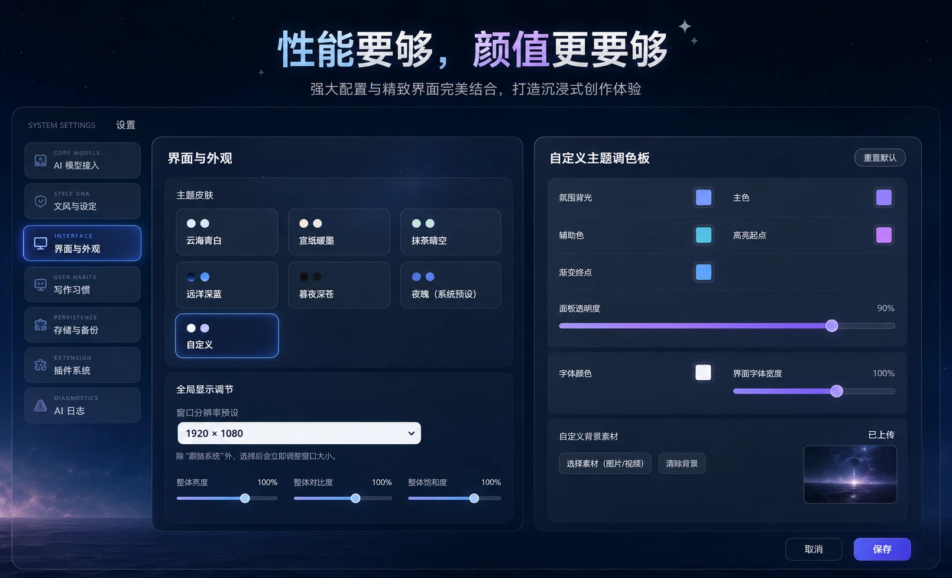Viewport: 952px width, 578px height.
Task: Click the 存储与备份 sidebar icon
Action: [x=40, y=325]
